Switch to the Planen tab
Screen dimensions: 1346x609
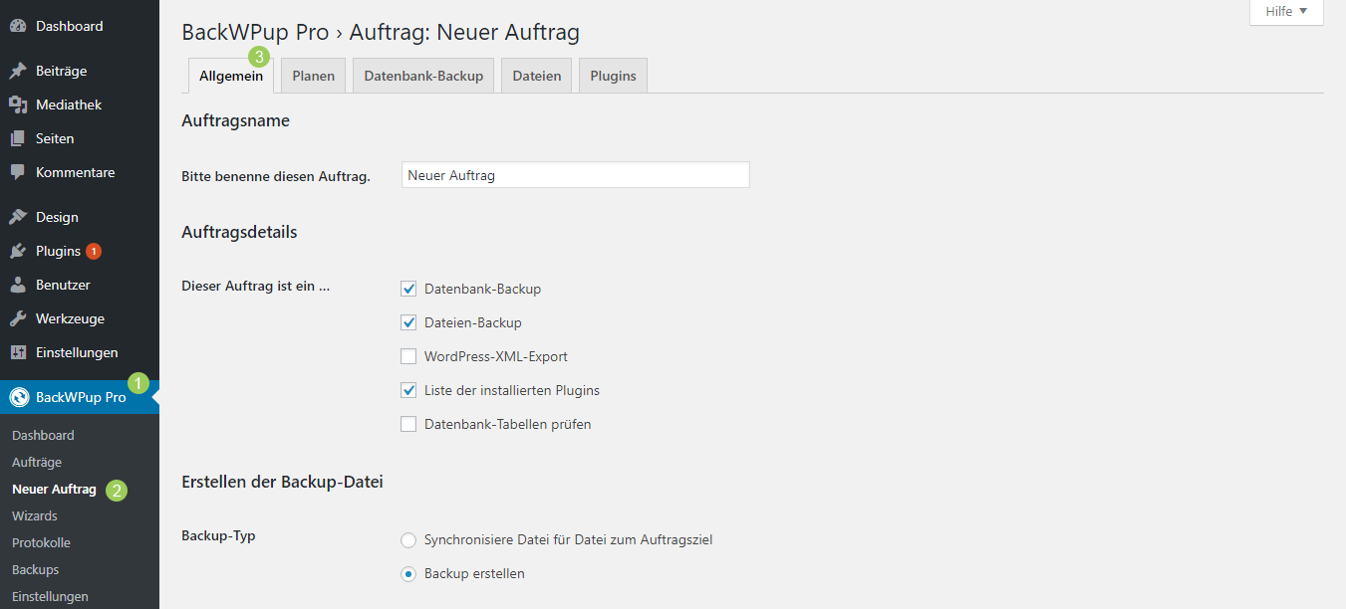(312, 75)
